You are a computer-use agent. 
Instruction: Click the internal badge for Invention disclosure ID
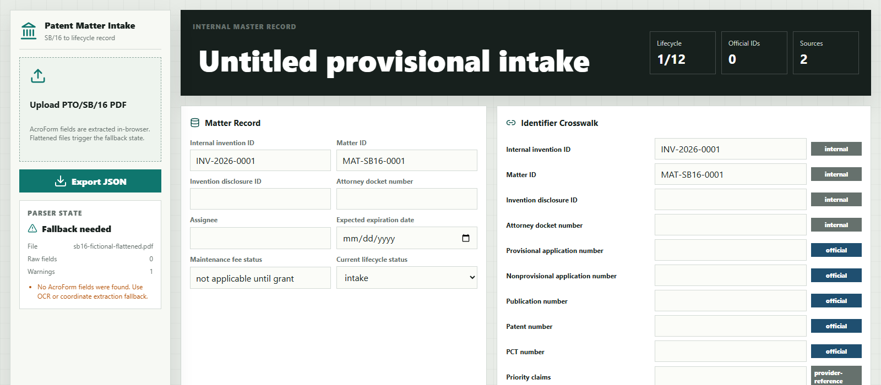click(x=836, y=200)
